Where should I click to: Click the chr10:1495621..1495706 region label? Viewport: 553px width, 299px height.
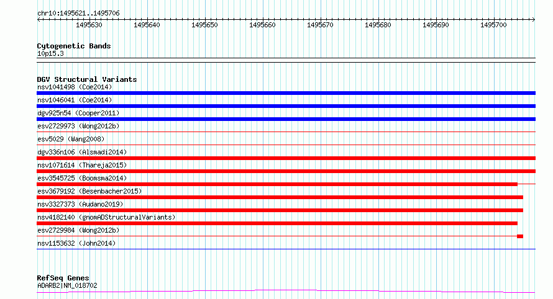(78, 13)
